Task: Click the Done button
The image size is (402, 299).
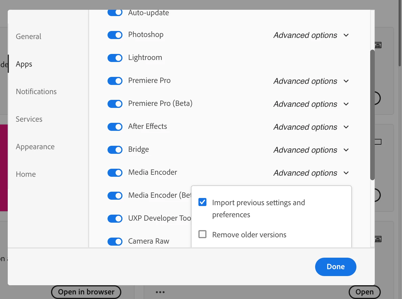Action: (x=336, y=267)
